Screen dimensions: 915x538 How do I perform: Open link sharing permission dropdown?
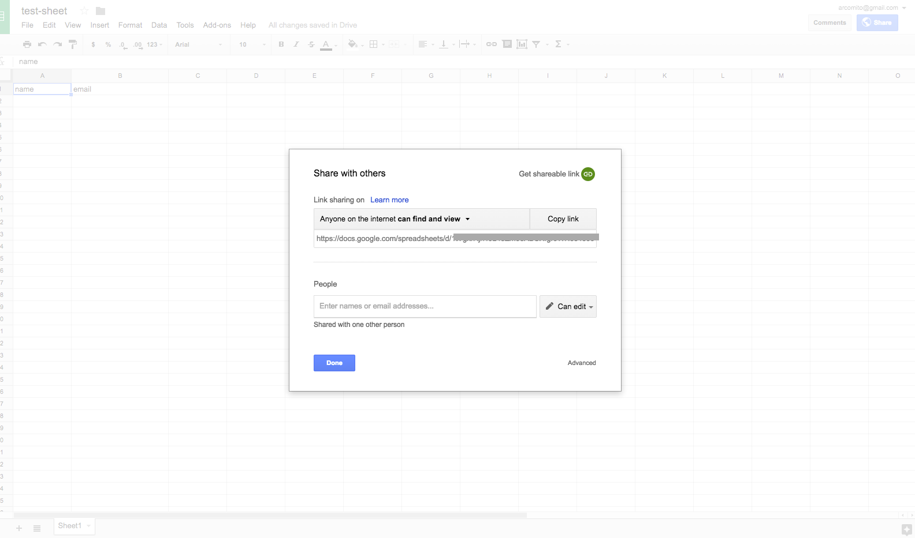[422, 219]
